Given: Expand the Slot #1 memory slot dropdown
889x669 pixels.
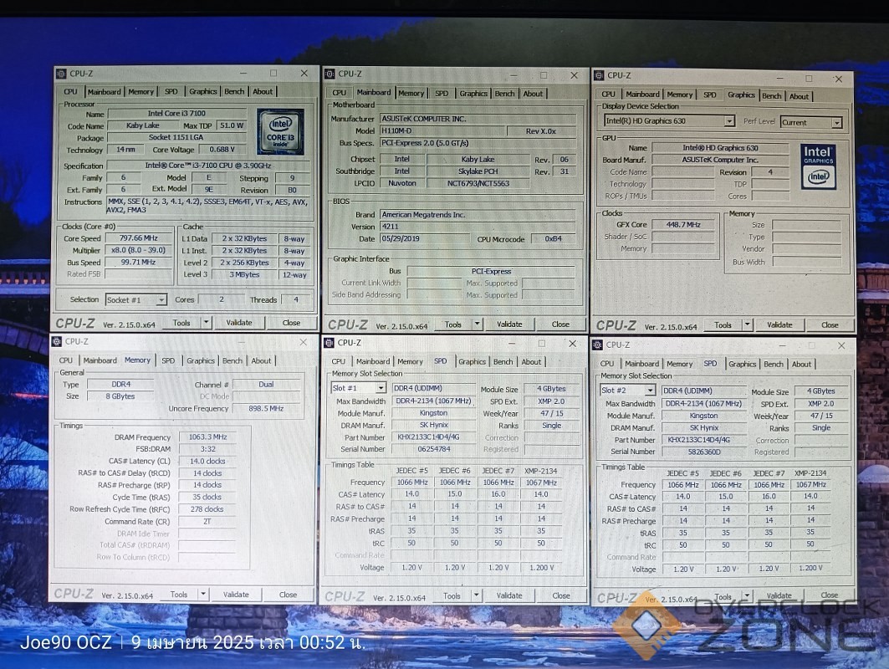Looking at the screenshot, I should pos(381,388).
